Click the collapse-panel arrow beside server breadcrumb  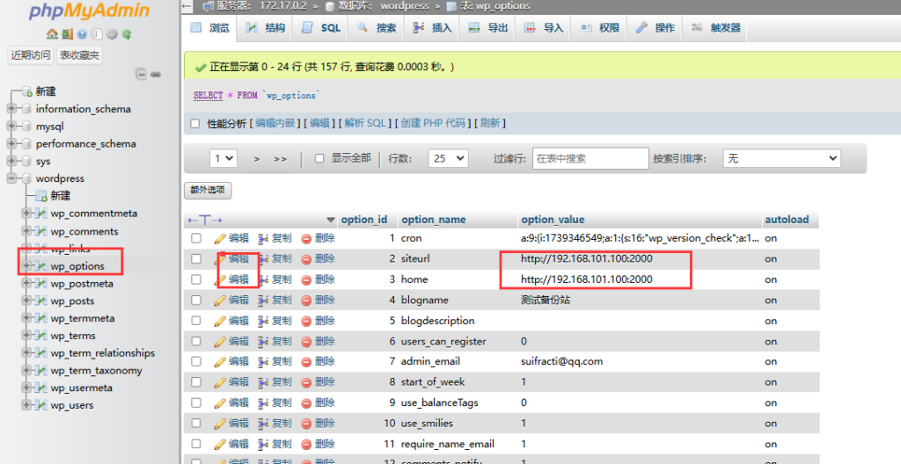[x=187, y=6]
